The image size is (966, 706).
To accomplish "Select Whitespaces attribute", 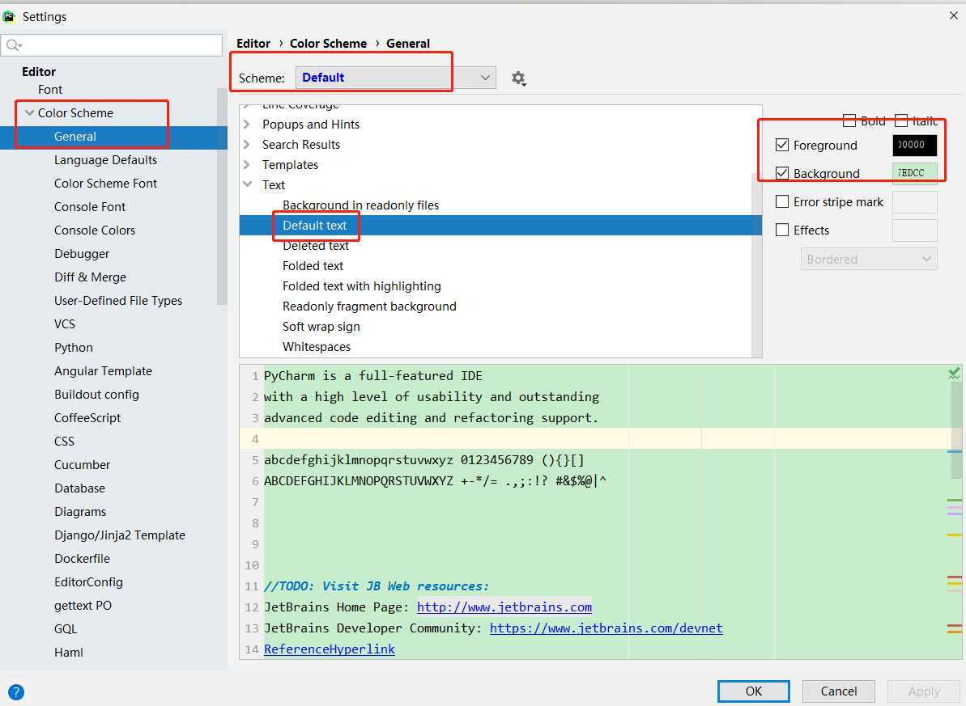I will click(x=316, y=347).
